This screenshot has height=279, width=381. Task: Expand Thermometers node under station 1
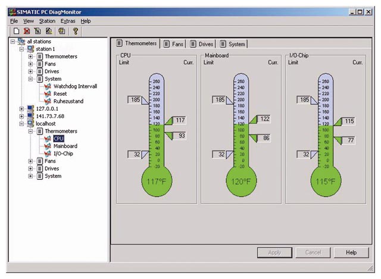click(x=30, y=57)
